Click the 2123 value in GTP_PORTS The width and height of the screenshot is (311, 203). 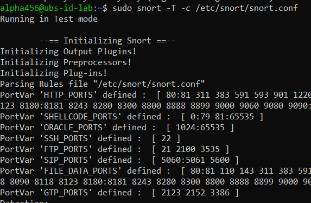pos(171,193)
